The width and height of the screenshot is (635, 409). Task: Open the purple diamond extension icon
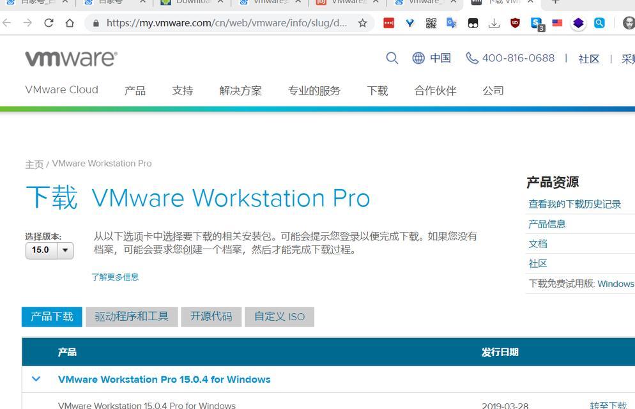point(578,23)
